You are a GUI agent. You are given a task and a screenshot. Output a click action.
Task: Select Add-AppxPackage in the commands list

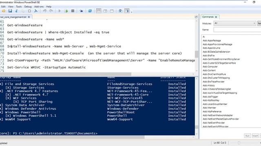coord(212,41)
